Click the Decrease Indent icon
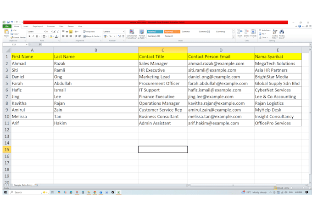This screenshot has height=221, width=312. pyautogui.click(x=76, y=36)
